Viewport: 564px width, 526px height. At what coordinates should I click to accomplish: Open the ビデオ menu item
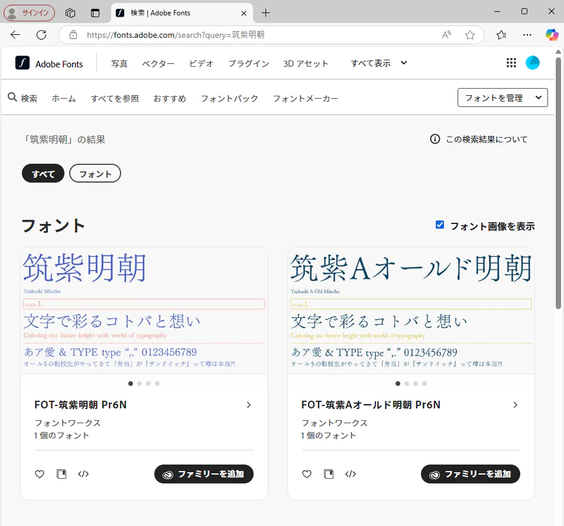(x=202, y=63)
